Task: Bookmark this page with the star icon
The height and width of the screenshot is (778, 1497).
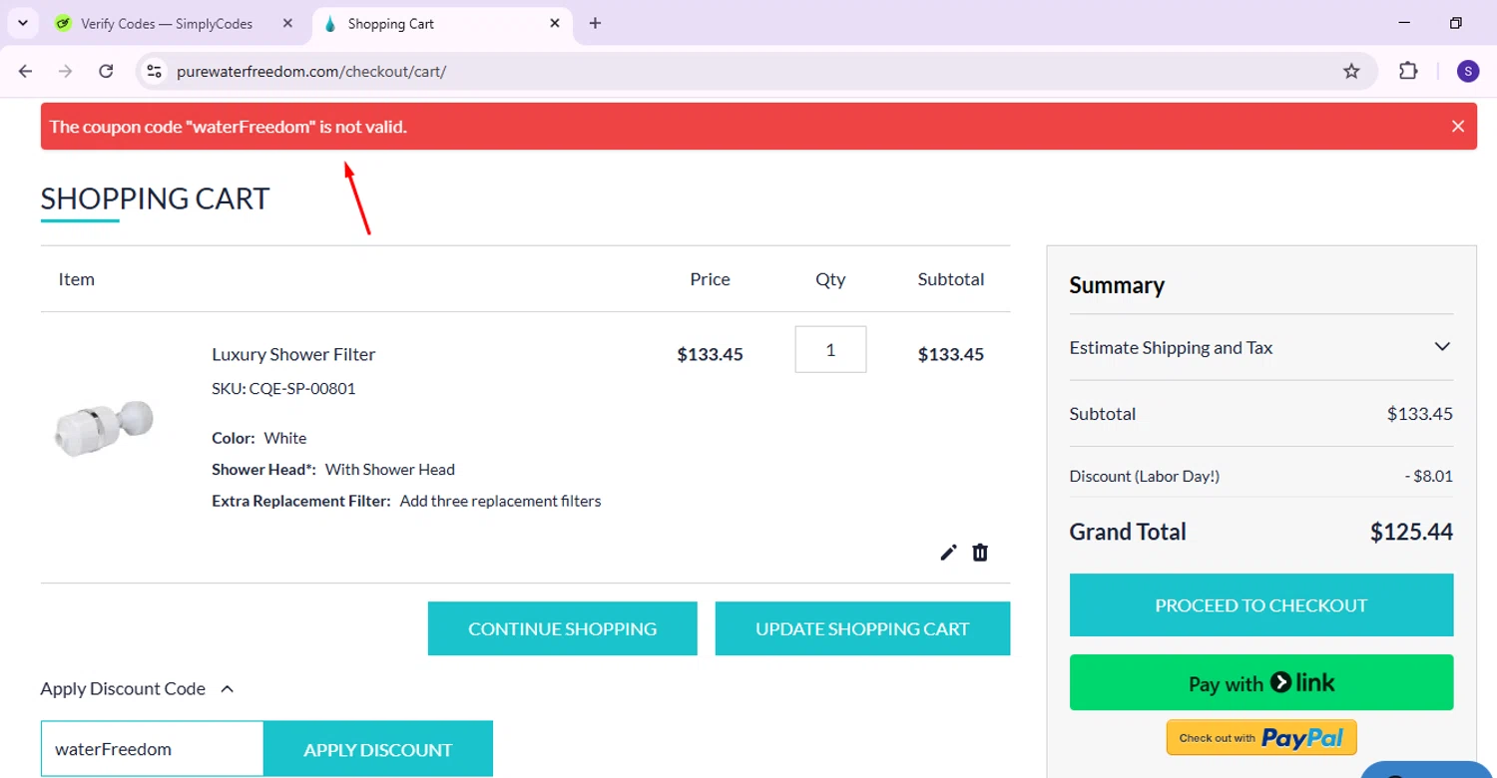Action: (x=1351, y=71)
